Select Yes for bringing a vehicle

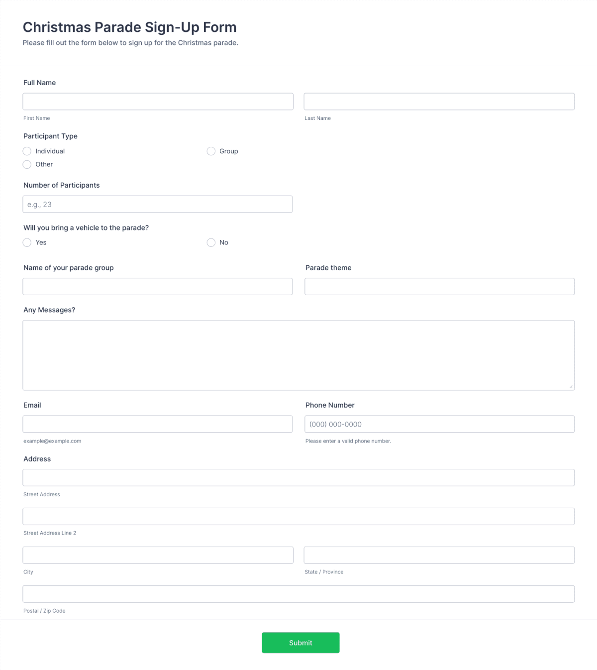click(x=27, y=242)
